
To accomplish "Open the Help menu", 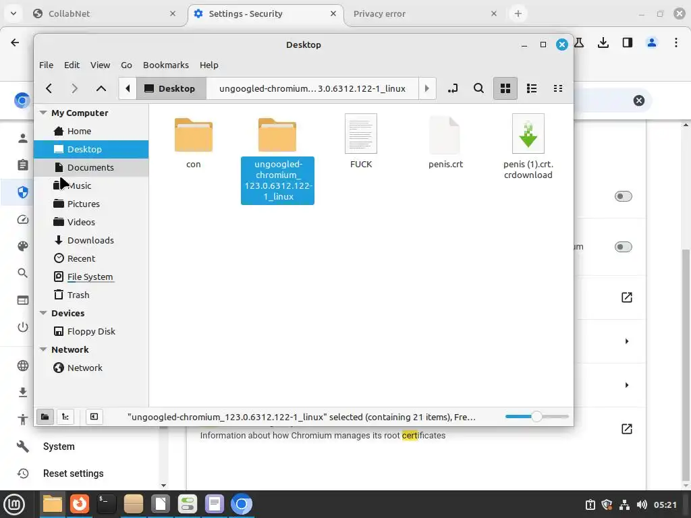I will (209, 65).
